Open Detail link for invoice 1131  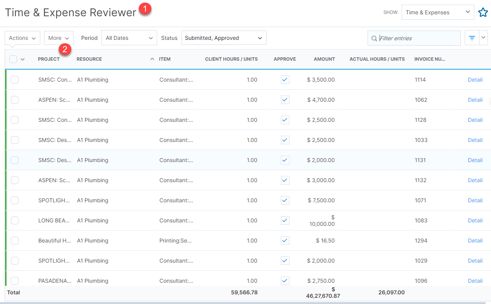[475, 160]
